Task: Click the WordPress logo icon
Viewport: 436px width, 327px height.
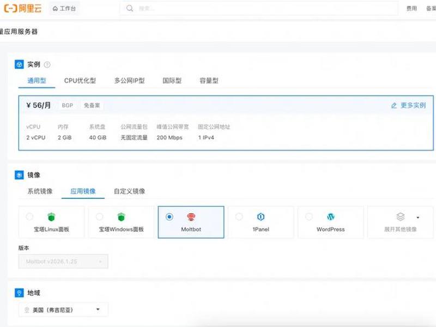Action: click(331, 216)
